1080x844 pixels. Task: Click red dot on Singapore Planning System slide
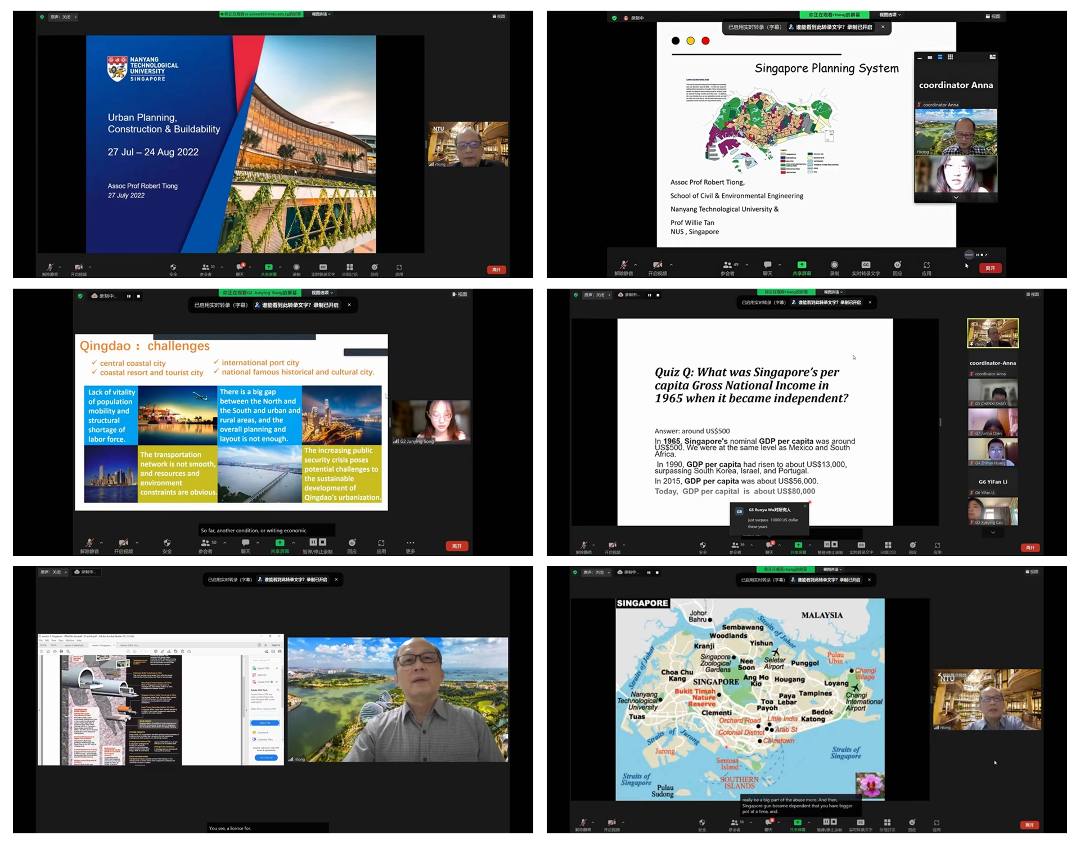pos(705,41)
